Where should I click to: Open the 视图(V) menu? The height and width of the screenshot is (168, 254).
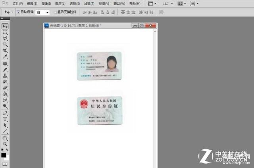click(104, 4)
